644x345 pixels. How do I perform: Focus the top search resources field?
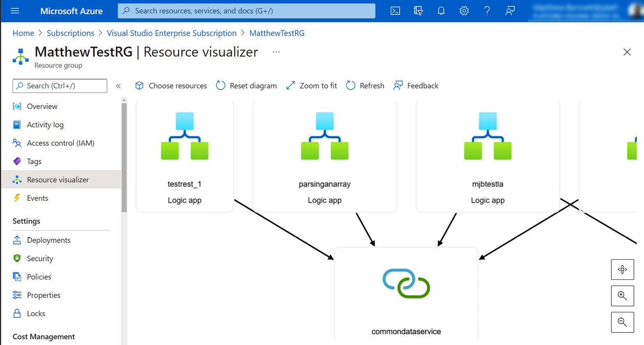pos(247,11)
